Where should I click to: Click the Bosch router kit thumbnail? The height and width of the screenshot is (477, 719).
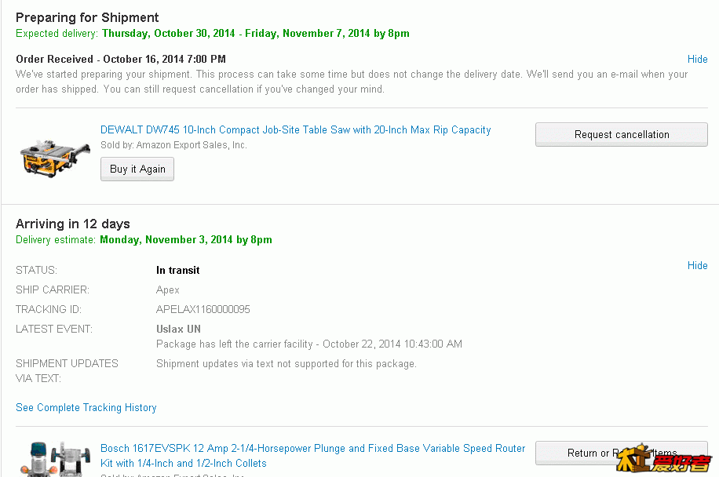tap(55, 459)
